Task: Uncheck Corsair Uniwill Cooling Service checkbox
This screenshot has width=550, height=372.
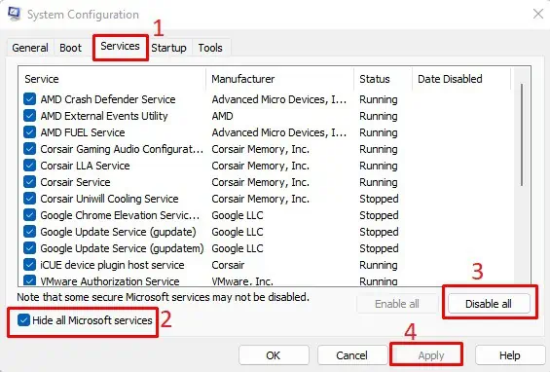Action: tap(30, 199)
